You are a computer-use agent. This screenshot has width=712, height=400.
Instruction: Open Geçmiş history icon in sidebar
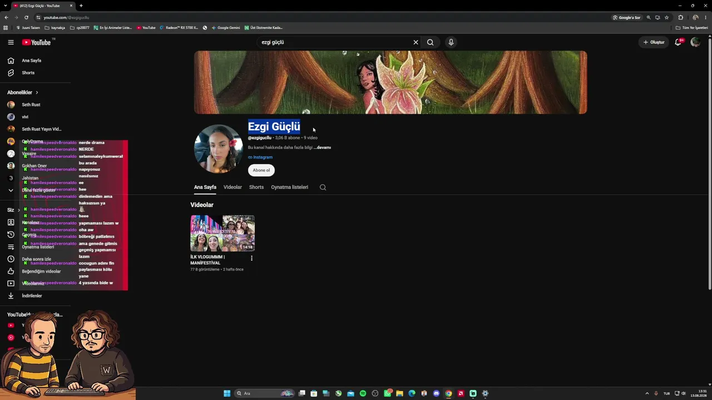tap(11, 234)
